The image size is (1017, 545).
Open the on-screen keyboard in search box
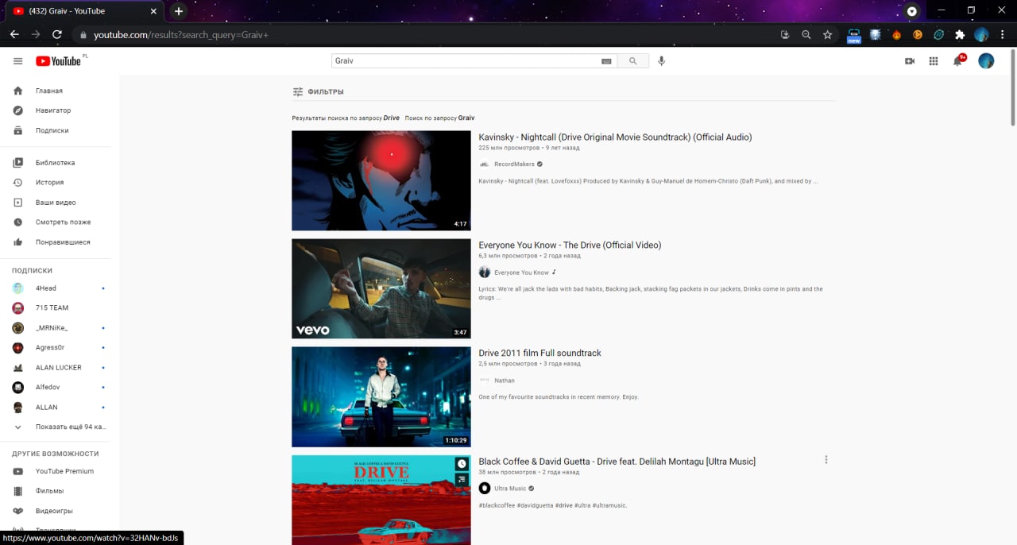(606, 61)
